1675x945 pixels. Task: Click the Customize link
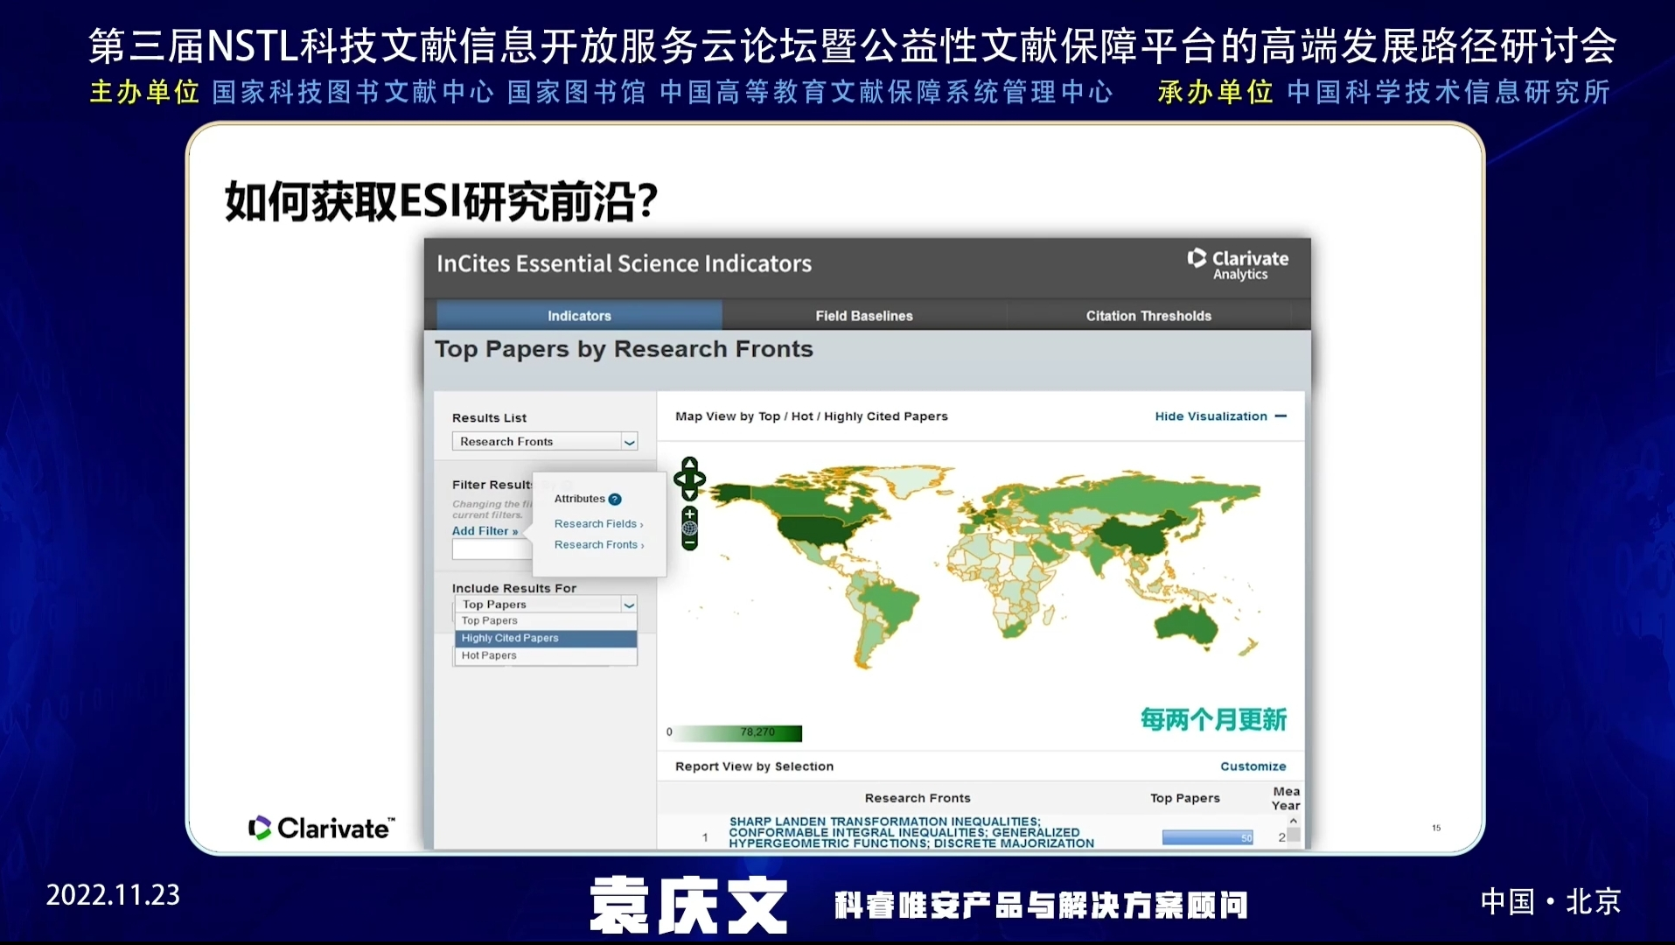coord(1253,766)
